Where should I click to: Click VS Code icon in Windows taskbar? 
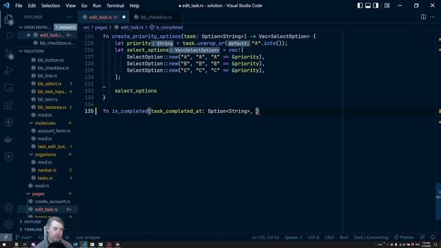click(83, 245)
